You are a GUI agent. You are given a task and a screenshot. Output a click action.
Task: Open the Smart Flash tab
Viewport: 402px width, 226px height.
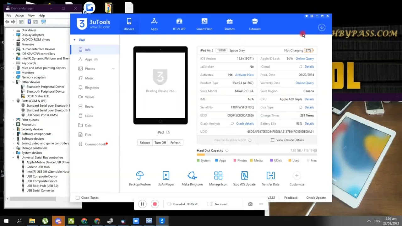pos(204,24)
